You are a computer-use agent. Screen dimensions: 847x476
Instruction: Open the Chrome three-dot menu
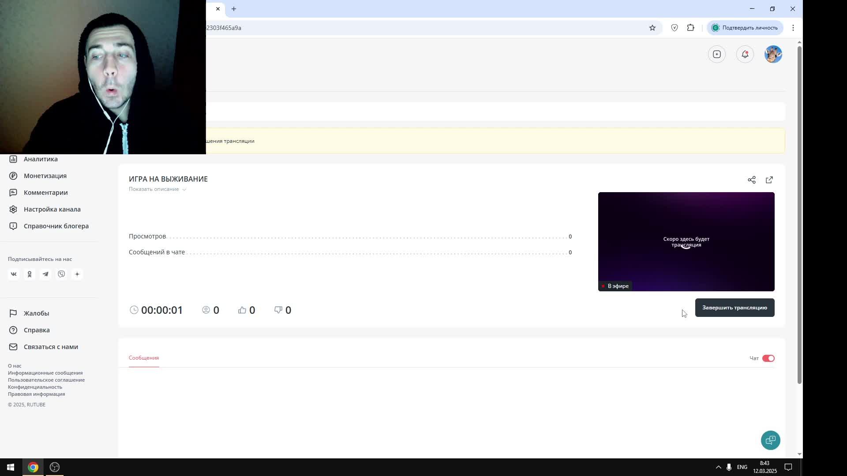click(x=793, y=28)
